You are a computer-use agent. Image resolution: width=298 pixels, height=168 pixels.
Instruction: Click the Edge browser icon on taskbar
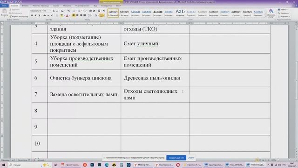107,165
